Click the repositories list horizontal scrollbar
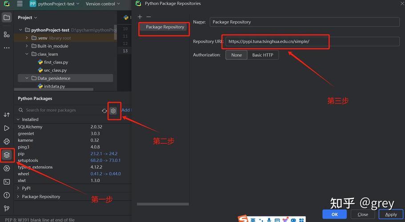The width and height of the screenshot is (405, 222). [x=163, y=204]
